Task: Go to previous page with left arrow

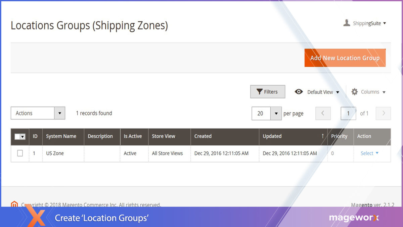Action: click(323, 113)
